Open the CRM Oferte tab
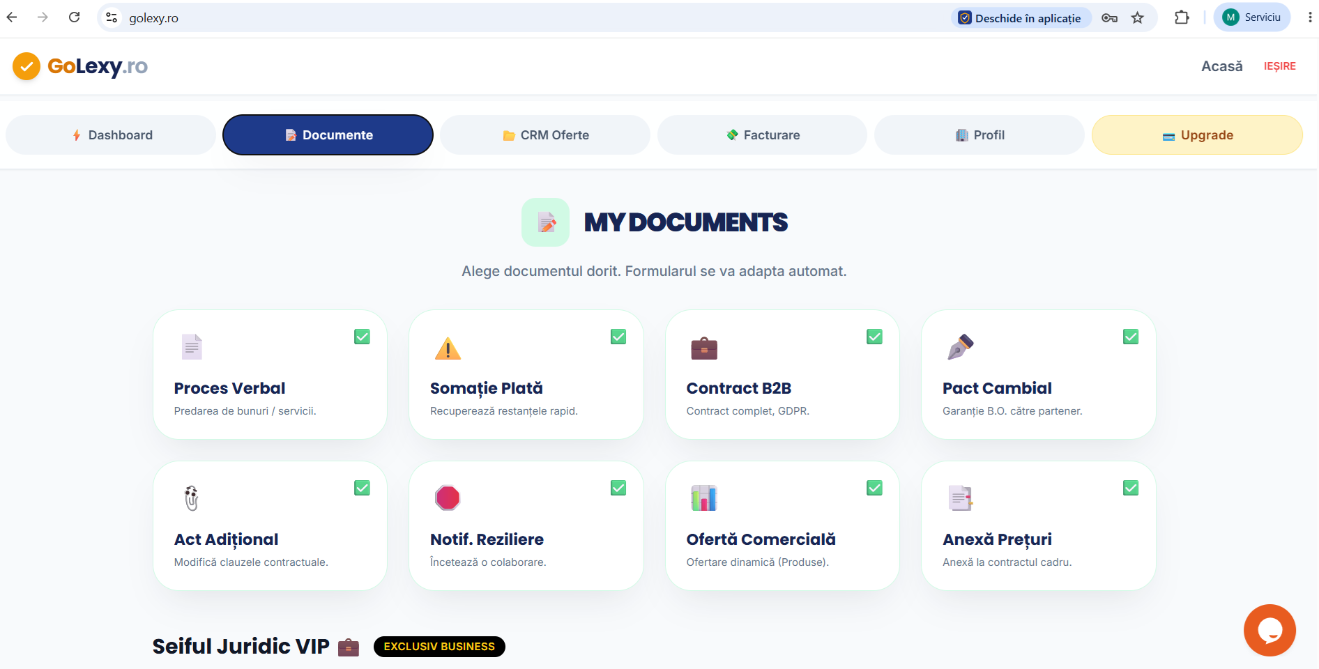 [x=545, y=135]
